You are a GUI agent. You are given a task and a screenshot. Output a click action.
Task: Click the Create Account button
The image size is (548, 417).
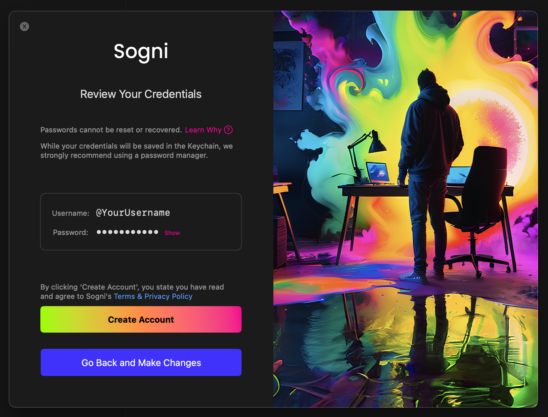(141, 319)
